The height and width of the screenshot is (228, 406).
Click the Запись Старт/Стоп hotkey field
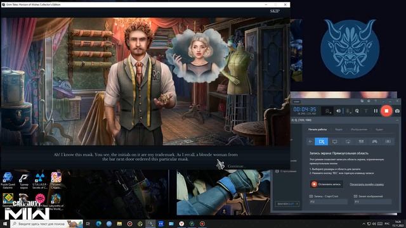[x=329, y=201]
